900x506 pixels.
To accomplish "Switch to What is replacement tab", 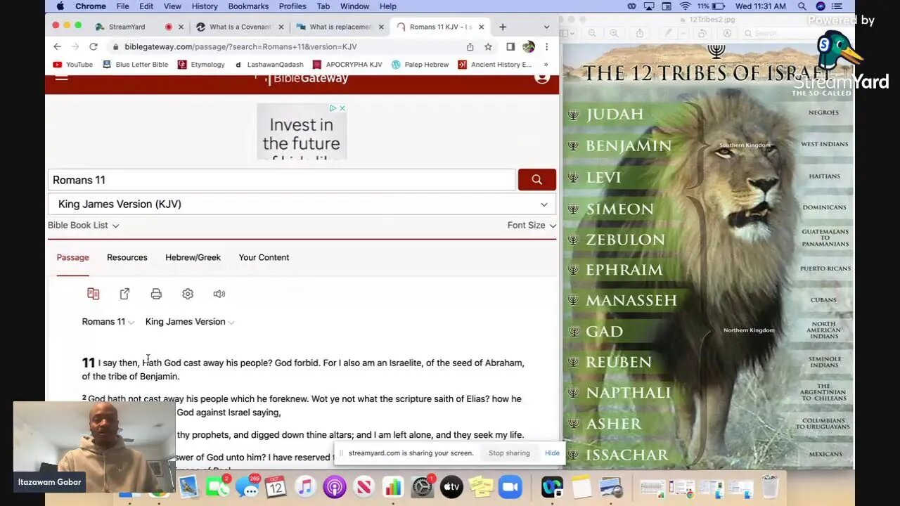I will click(x=340, y=27).
